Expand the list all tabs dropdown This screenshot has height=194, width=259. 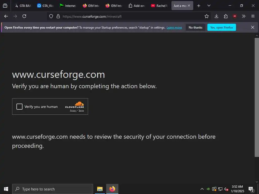[209, 6]
